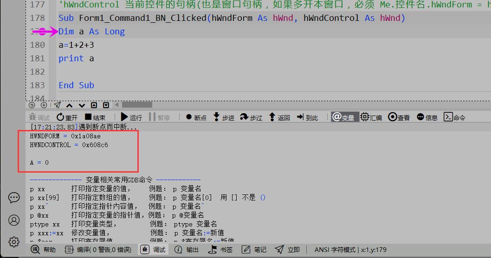Screen dimensions: 491x258
Task: Open the chat bubble icon in sidebar
Action: (14, 198)
